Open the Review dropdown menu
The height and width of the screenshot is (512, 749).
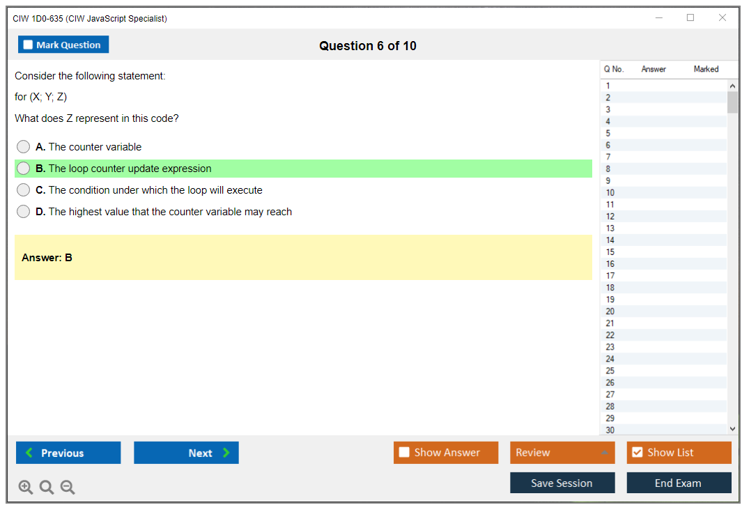click(x=562, y=453)
